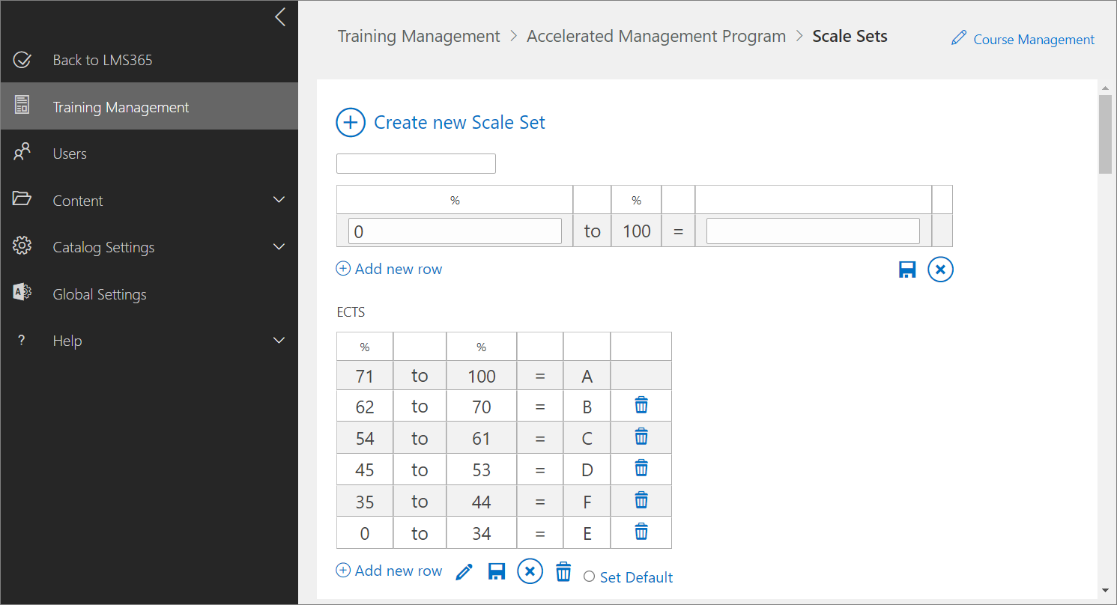
Task: Click the vertical scrollbar thumb on the right
Action: pos(1105,135)
